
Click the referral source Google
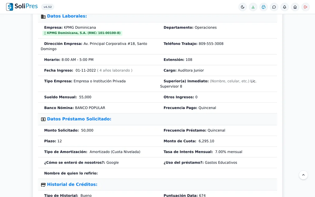(113, 163)
